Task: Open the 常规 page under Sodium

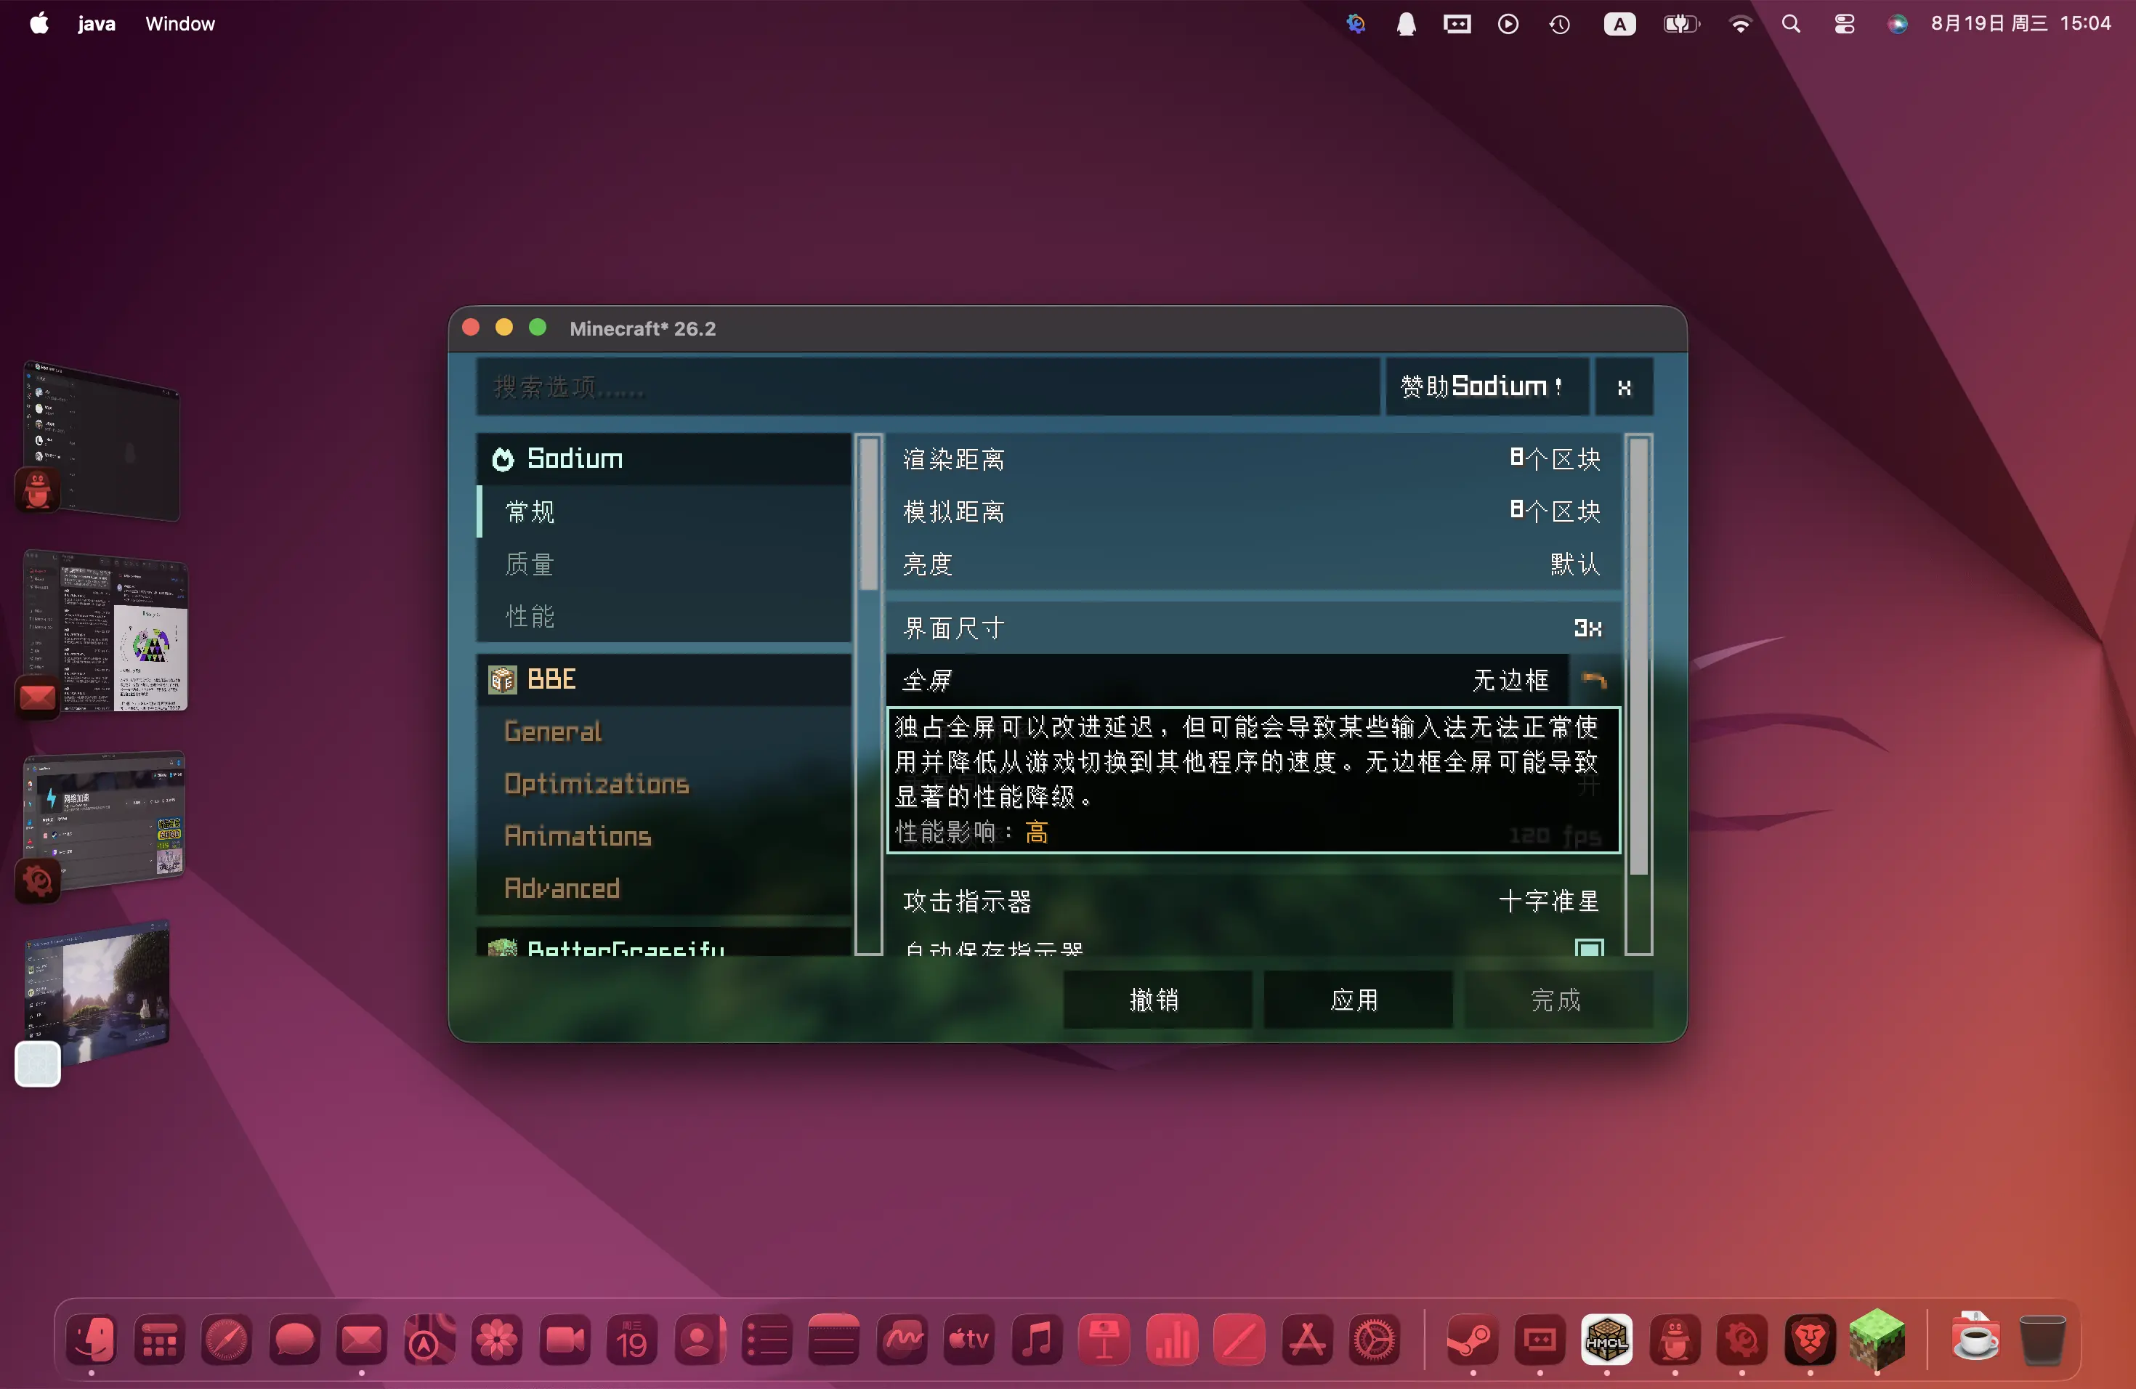Action: click(665, 511)
